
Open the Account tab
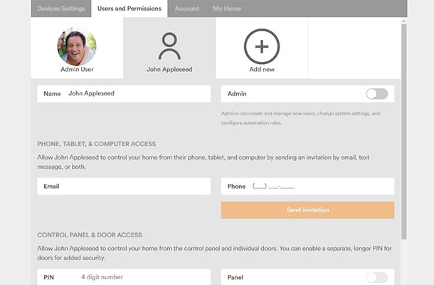[187, 9]
